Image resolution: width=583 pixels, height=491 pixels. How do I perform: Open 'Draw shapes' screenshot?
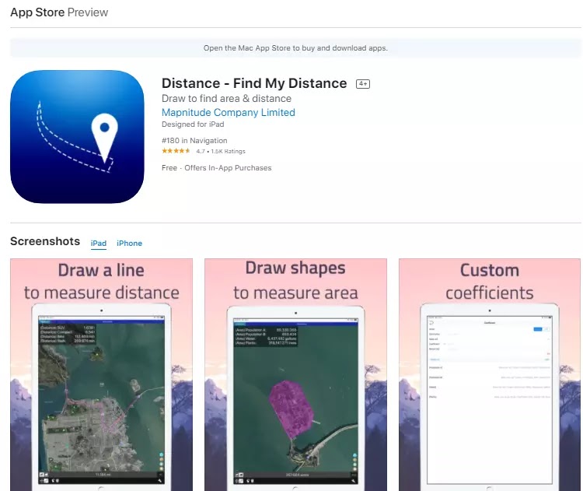coord(295,374)
